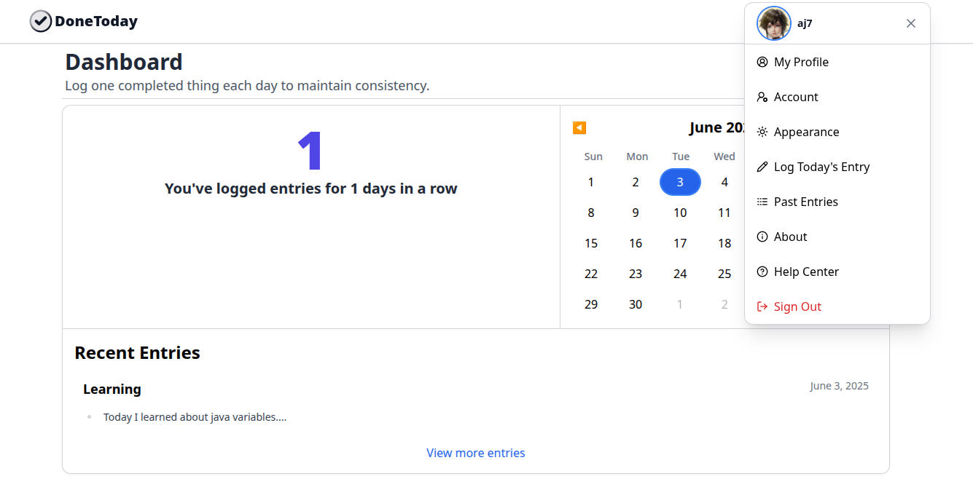The image size is (973, 487).
Task: Open the Learning recent entry
Action: (112, 389)
